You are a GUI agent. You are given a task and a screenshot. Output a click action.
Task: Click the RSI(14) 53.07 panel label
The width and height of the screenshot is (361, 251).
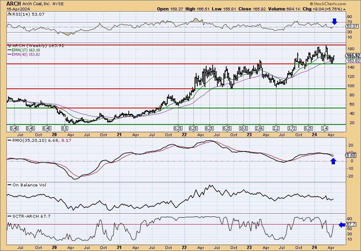coord(28,14)
